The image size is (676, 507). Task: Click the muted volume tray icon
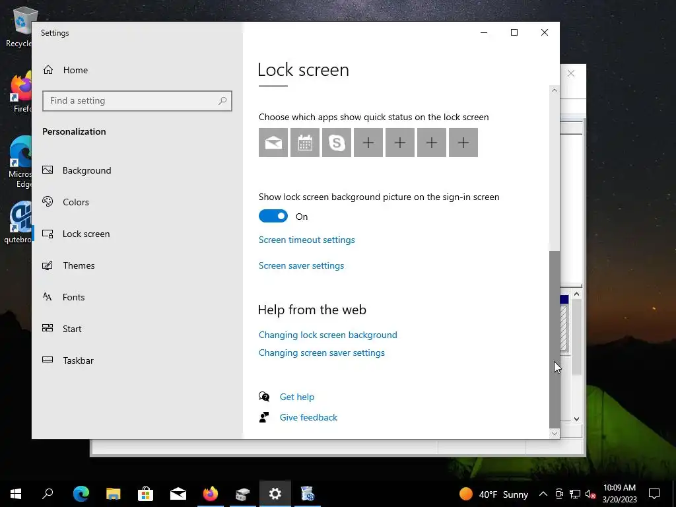[590, 494]
